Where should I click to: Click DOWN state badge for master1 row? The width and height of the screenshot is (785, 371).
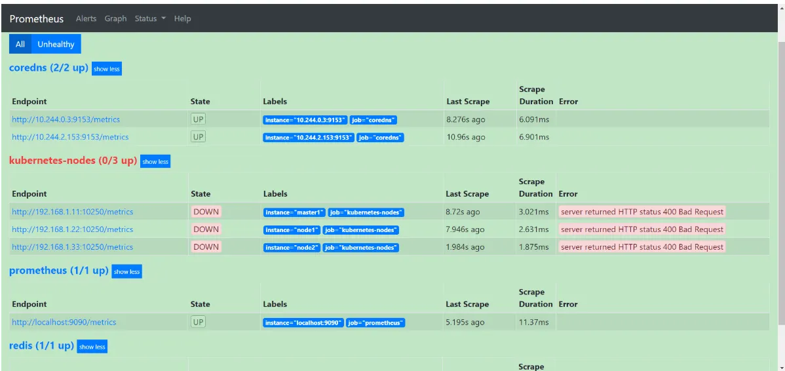click(x=206, y=212)
